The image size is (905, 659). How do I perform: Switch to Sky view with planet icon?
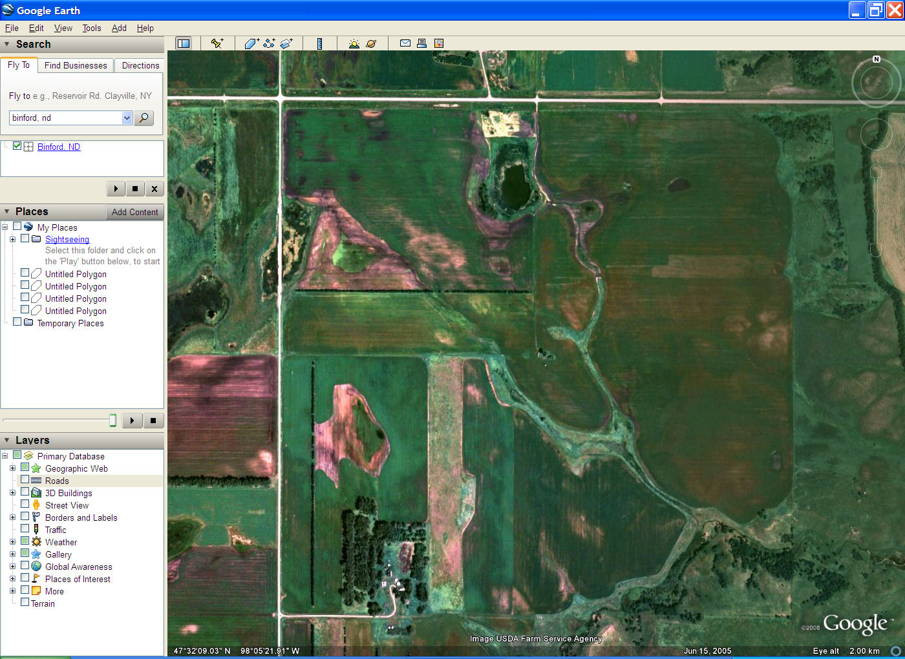(371, 43)
